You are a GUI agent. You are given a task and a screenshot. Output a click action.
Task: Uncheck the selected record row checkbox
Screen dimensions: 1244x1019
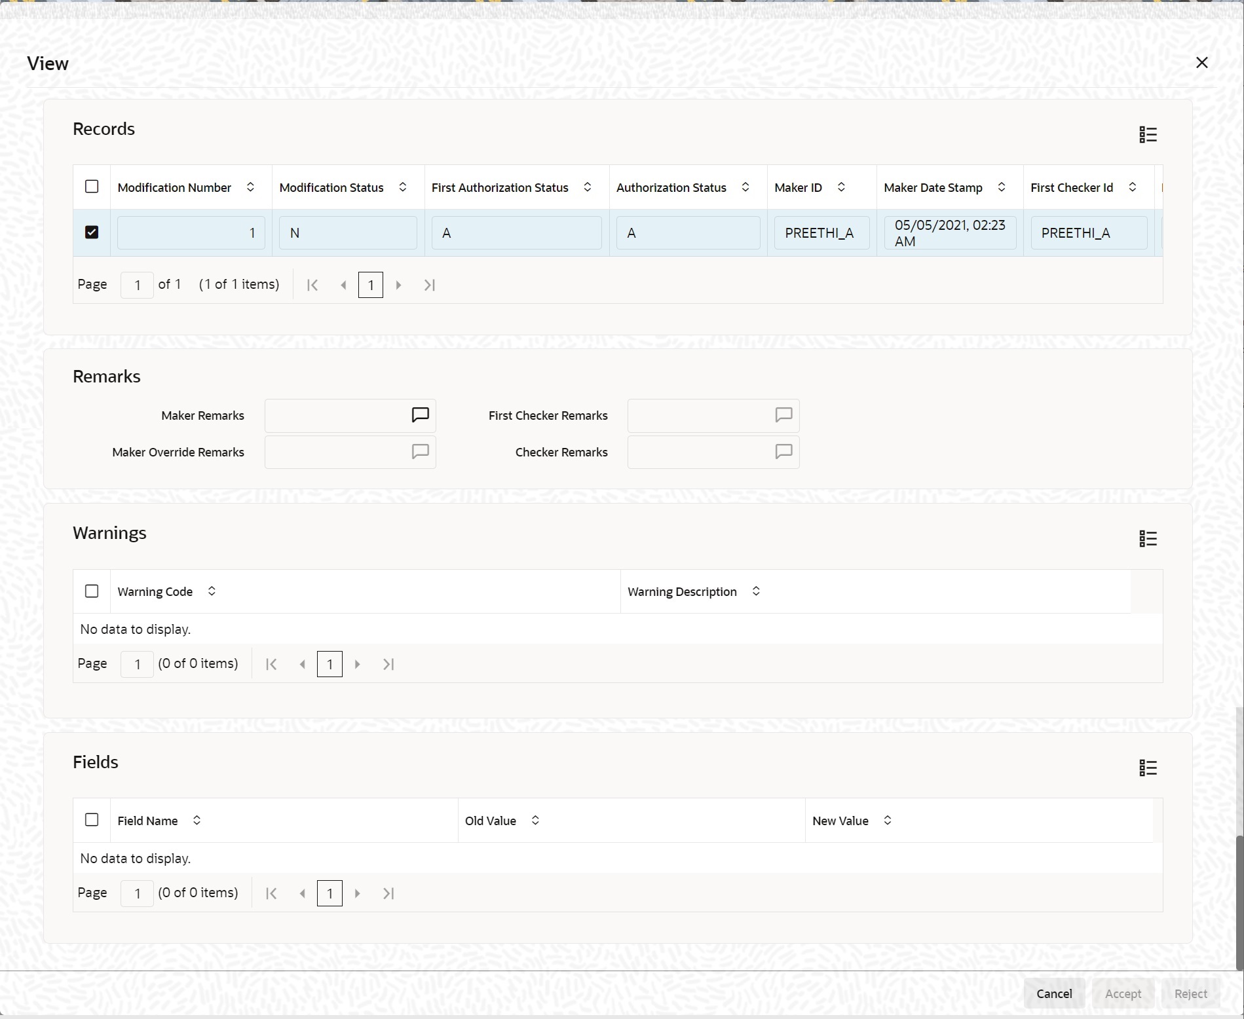pyautogui.click(x=92, y=232)
